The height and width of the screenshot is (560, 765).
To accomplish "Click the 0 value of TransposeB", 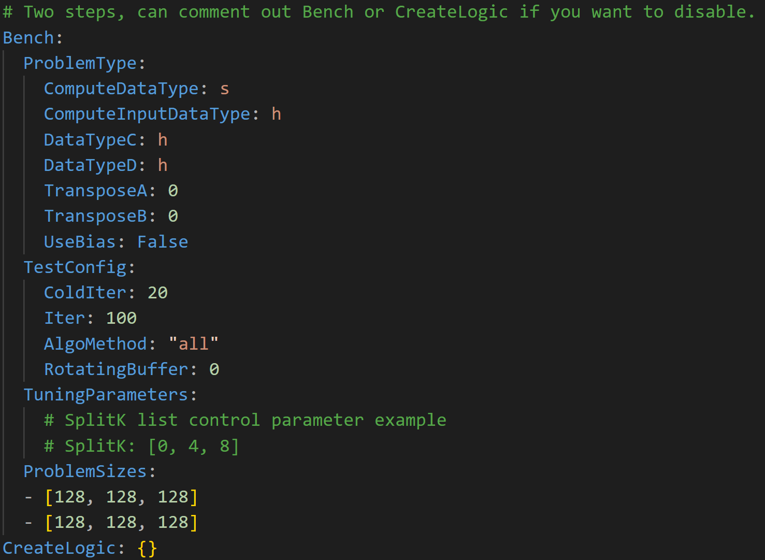I will [173, 216].
